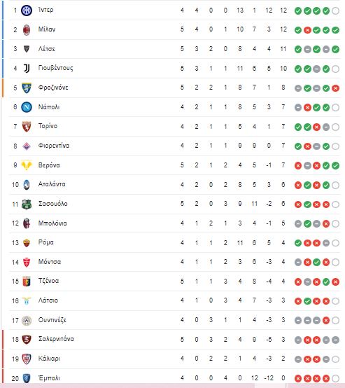The height and width of the screenshot is (388, 345).
Task: Click Milan's red loss form indicator
Action: [x=307, y=30]
